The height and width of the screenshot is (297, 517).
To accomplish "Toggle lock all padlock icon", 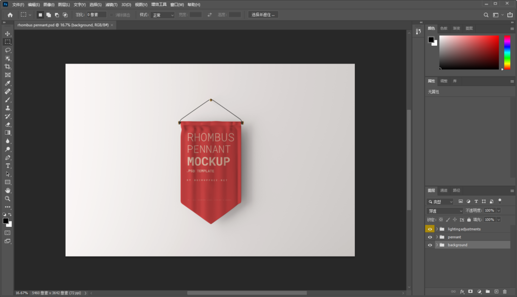I will (469, 220).
